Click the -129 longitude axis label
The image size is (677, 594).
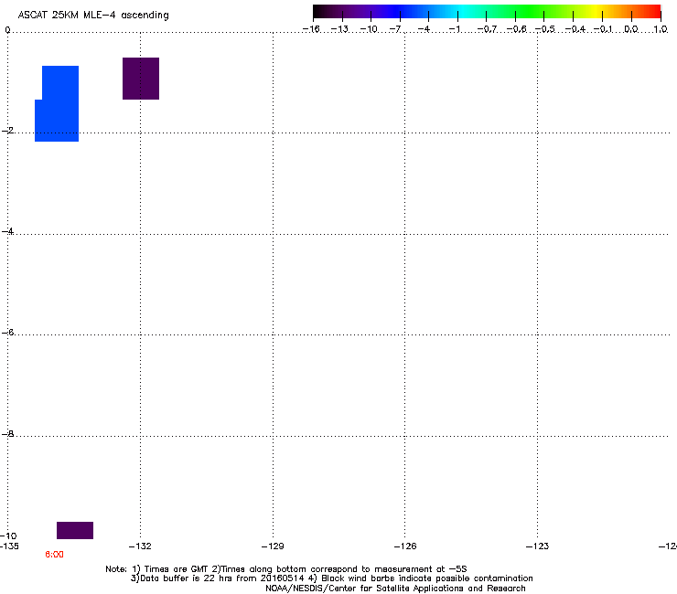273,546
